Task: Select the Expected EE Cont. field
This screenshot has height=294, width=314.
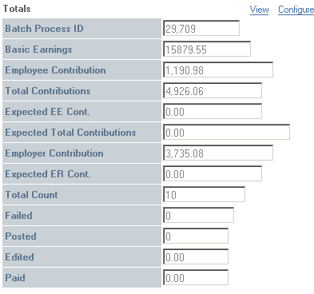Action: (213, 111)
